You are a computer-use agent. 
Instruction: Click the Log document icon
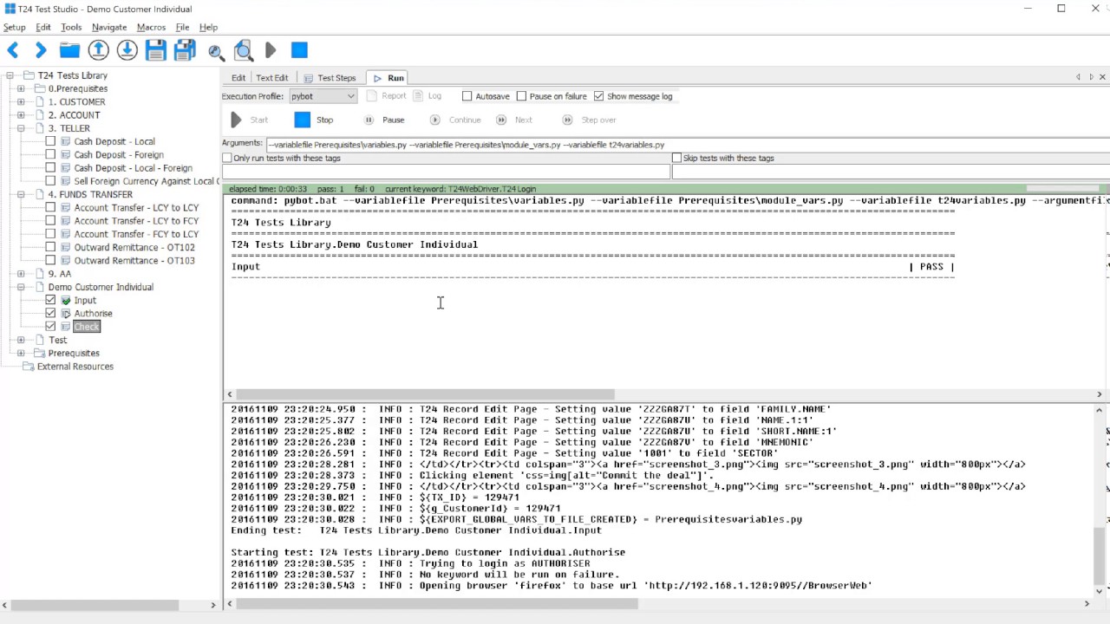click(418, 96)
